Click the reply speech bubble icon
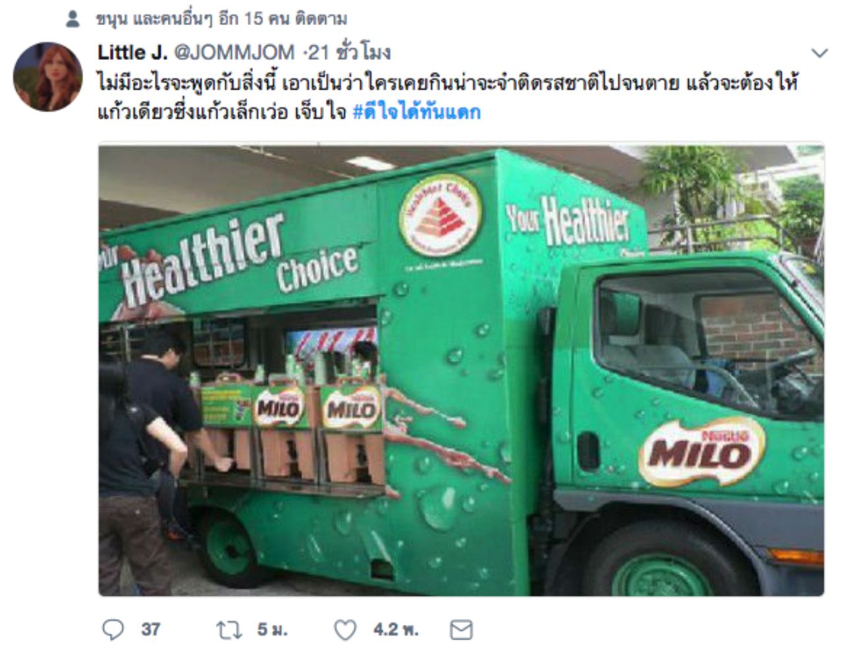Screen dimensions: 843x650 (x=113, y=630)
